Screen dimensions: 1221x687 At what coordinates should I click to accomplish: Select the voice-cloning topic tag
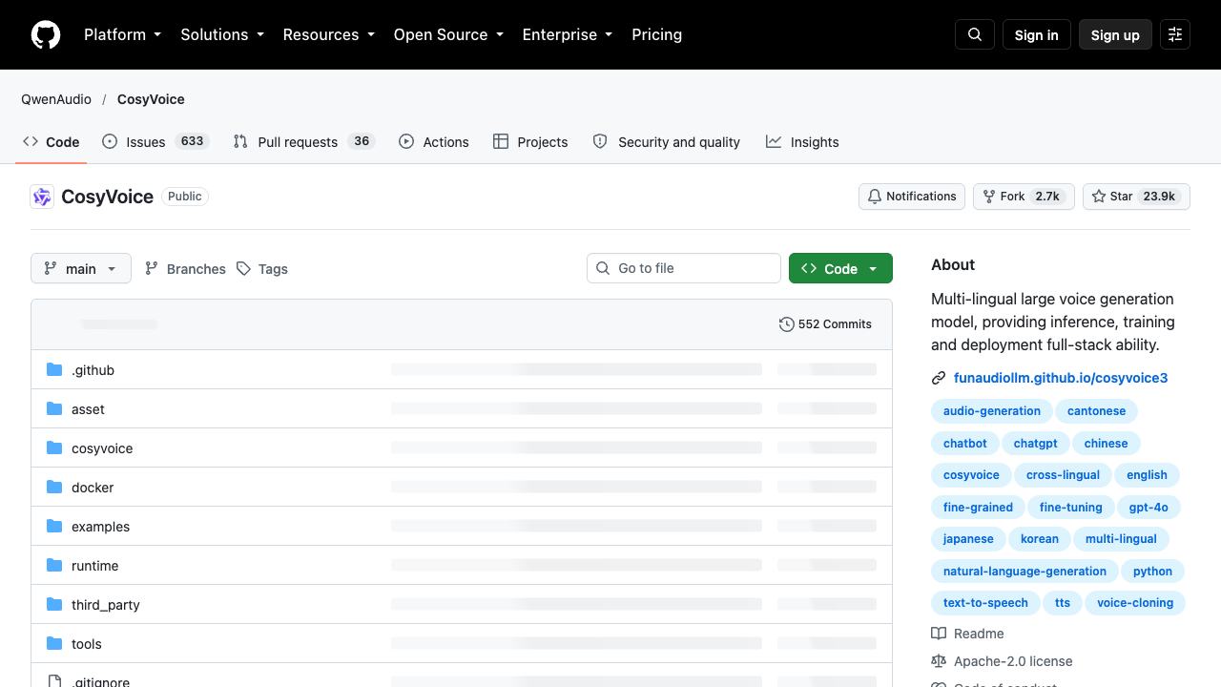[x=1135, y=603]
